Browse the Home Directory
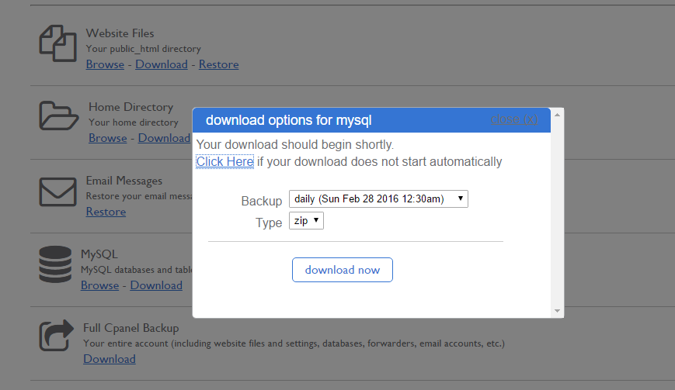This screenshot has height=390, width=675. pyautogui.click(x=107, y=138)
